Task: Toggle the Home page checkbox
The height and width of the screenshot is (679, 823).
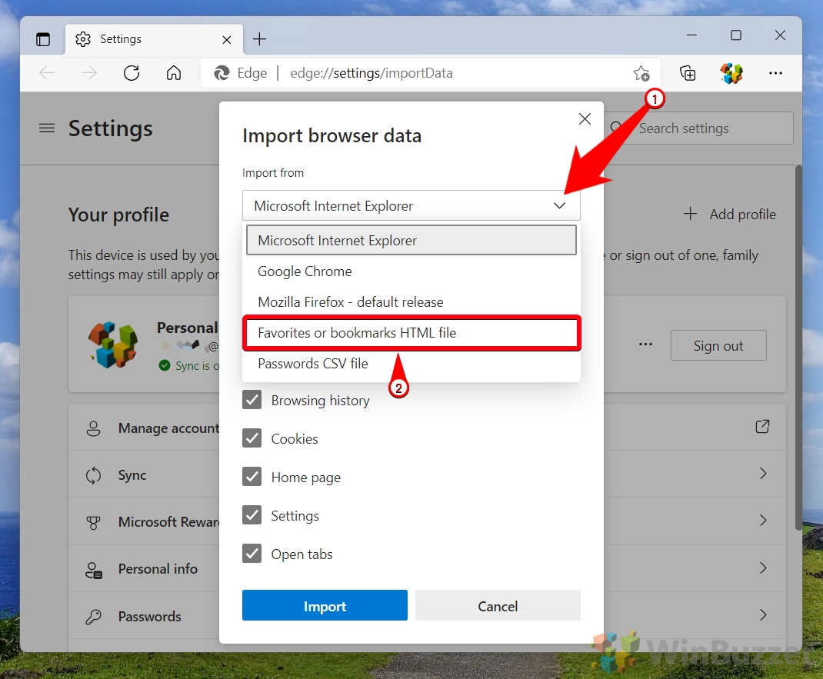Action: pos(252,477)
